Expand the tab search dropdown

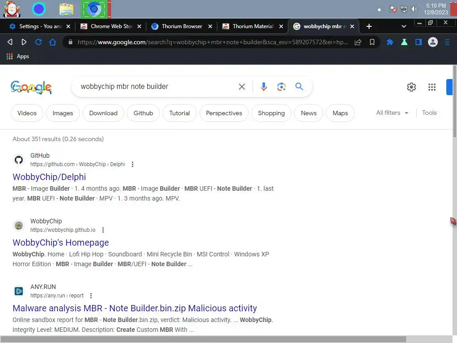click(x=403, y=26)
